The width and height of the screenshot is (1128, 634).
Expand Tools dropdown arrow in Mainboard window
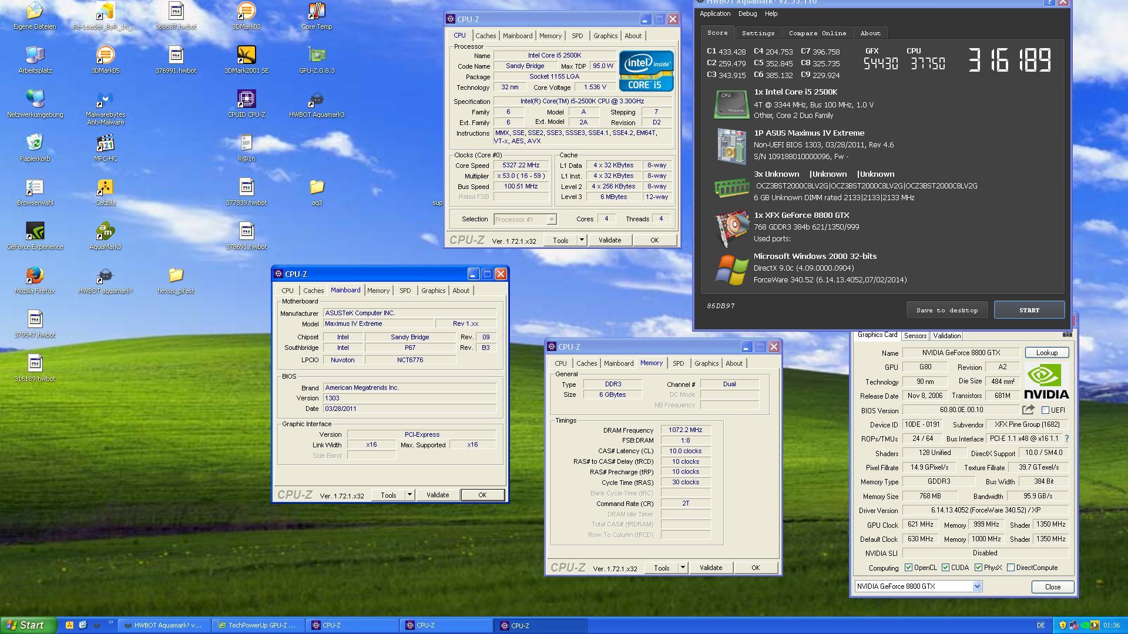(x=409, y=495)
